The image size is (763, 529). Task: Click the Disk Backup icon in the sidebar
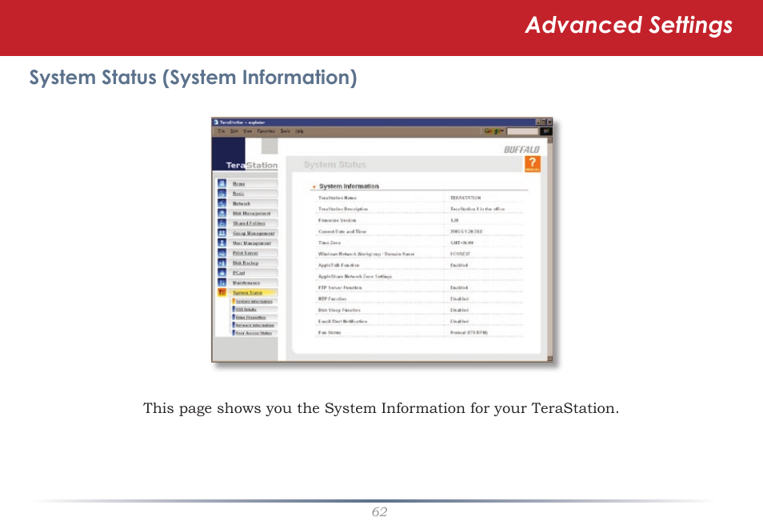[x=222, y=262]
